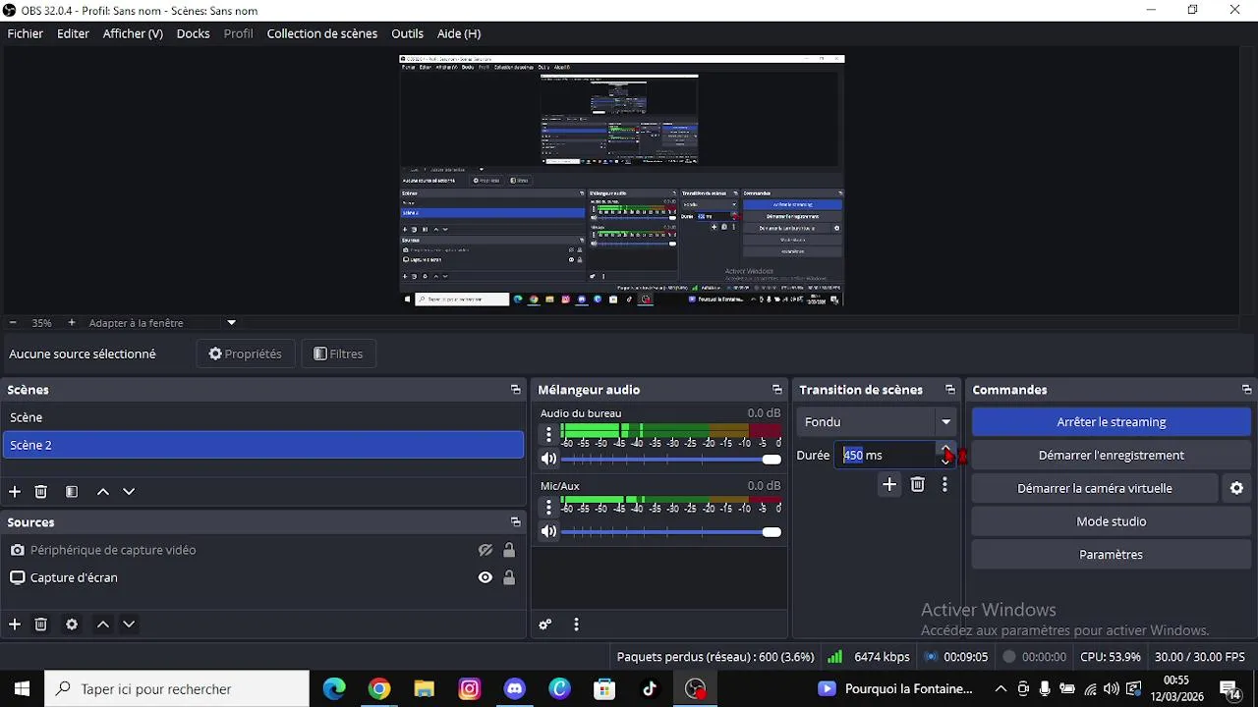Move source up in Sources toolbar

point(103,625)
